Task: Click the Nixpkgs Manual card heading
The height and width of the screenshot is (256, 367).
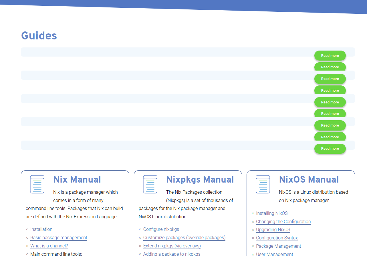Action: 200,179
